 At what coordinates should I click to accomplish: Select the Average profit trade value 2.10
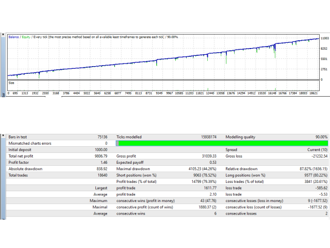213,194
